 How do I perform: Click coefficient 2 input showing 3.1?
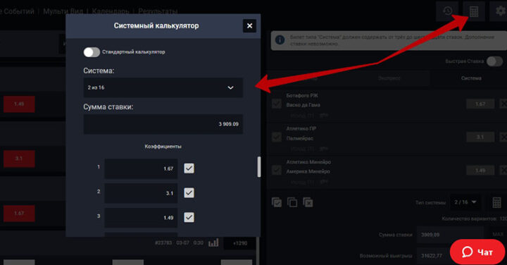pyautogui.click(x=141, y=193)
